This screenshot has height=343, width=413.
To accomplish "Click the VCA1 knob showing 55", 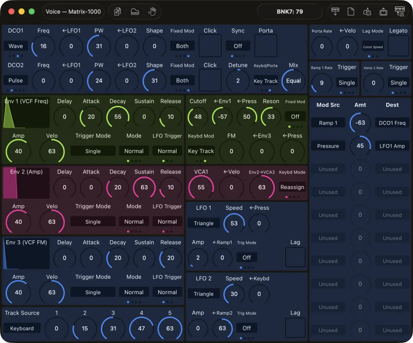I will 201,187.
